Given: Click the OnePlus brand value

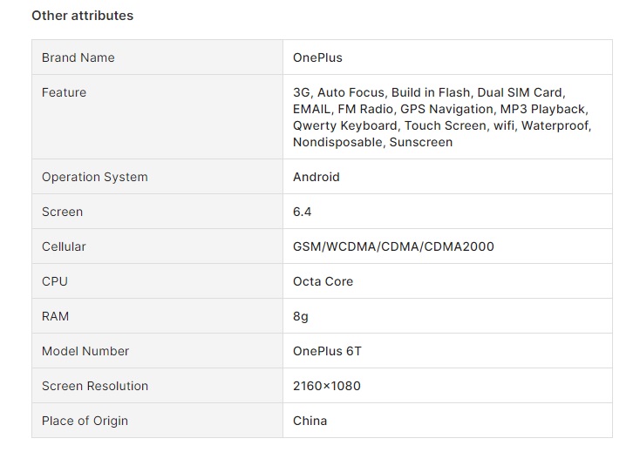Looking at the screenshot, I should point(317,57).
